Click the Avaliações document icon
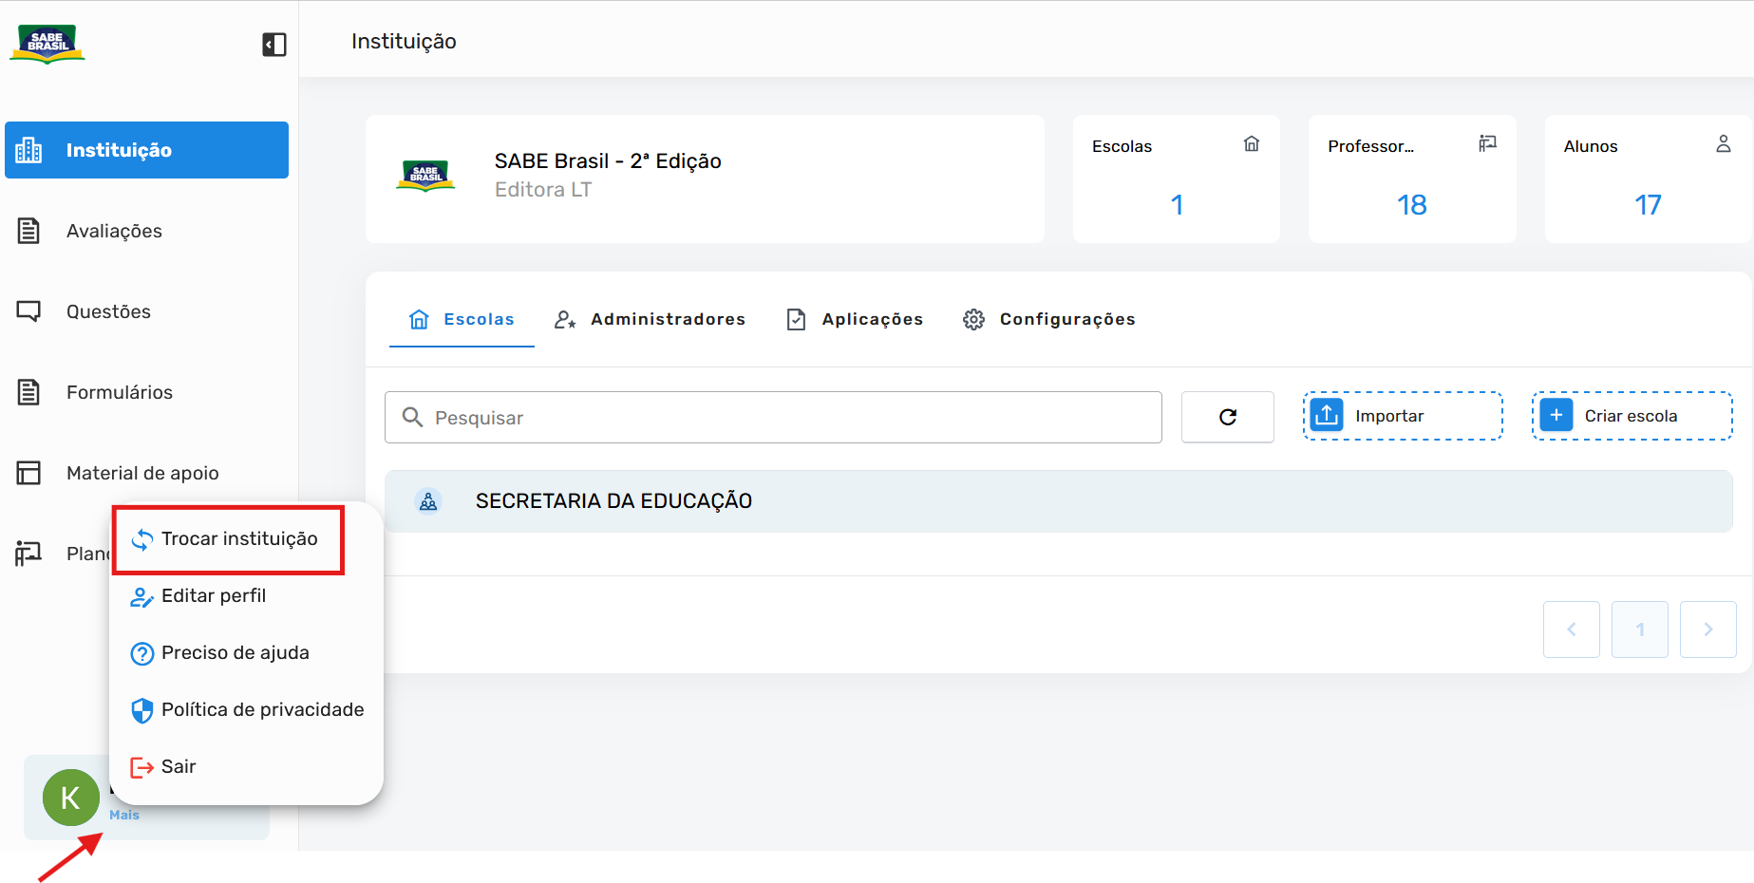 tap(28, 231)
